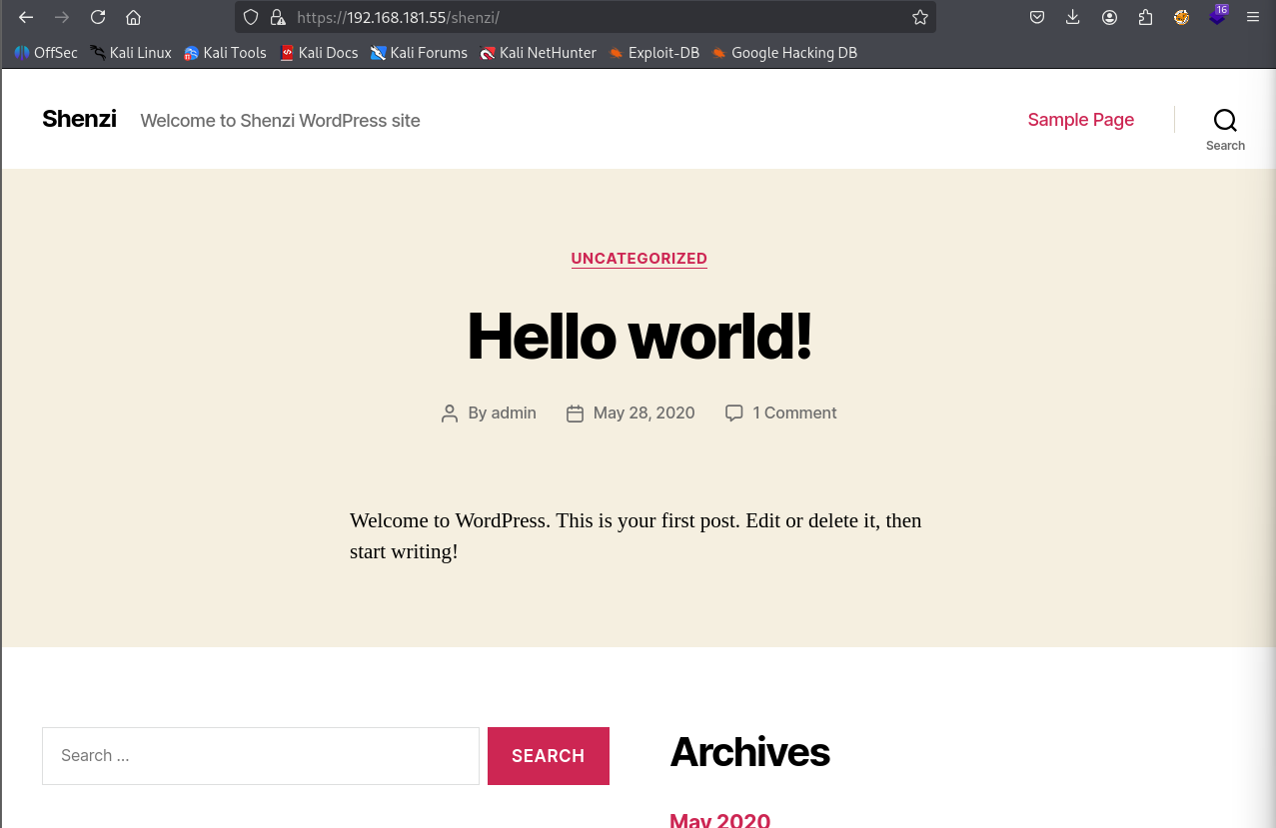The width and height of the screenshot is (1276, 828).
Task: Open the Downloads panel
Action: (x=1073, y=17)
